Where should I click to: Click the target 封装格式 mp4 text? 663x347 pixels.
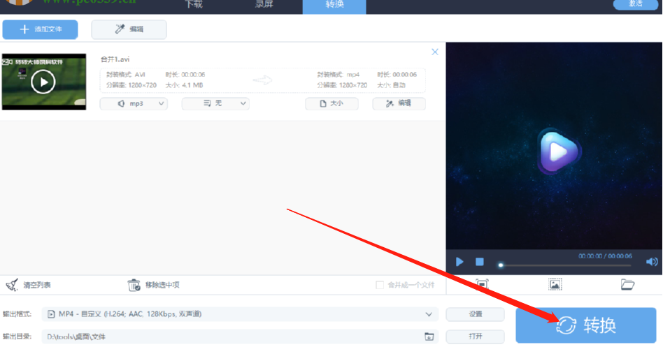(x=338, y=75)
